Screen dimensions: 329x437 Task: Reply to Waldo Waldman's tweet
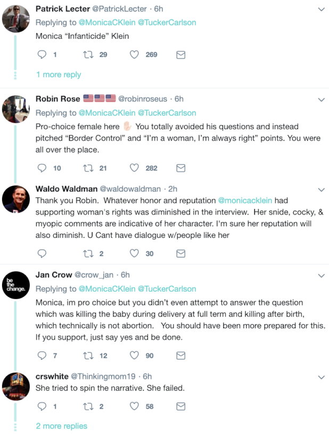click(42, 253)
